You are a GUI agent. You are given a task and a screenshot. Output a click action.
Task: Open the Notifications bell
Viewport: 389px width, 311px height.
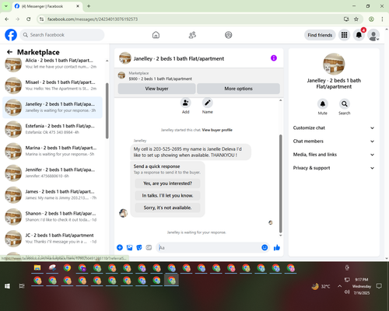tap(359, 35)
